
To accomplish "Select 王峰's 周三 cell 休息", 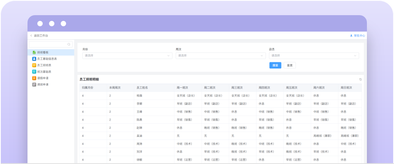I will [x=234, y=112].
